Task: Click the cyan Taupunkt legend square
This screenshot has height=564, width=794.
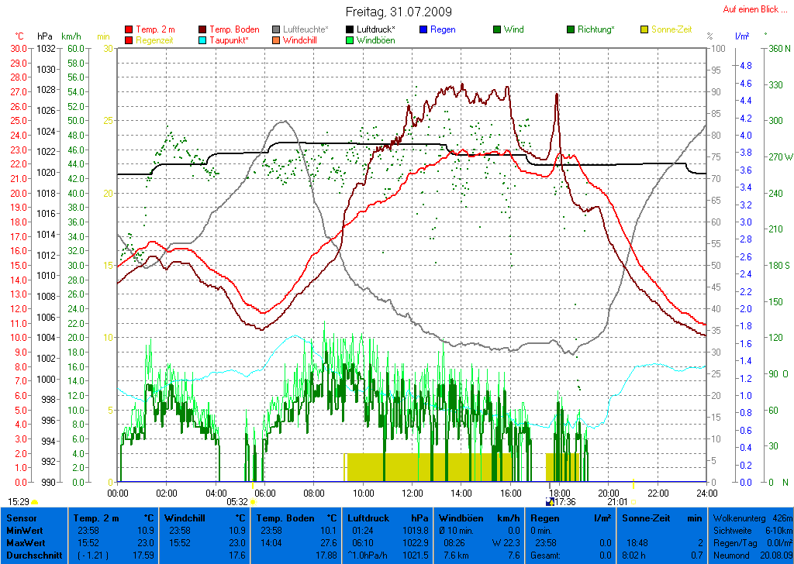Action: click(x=203, y=40)
